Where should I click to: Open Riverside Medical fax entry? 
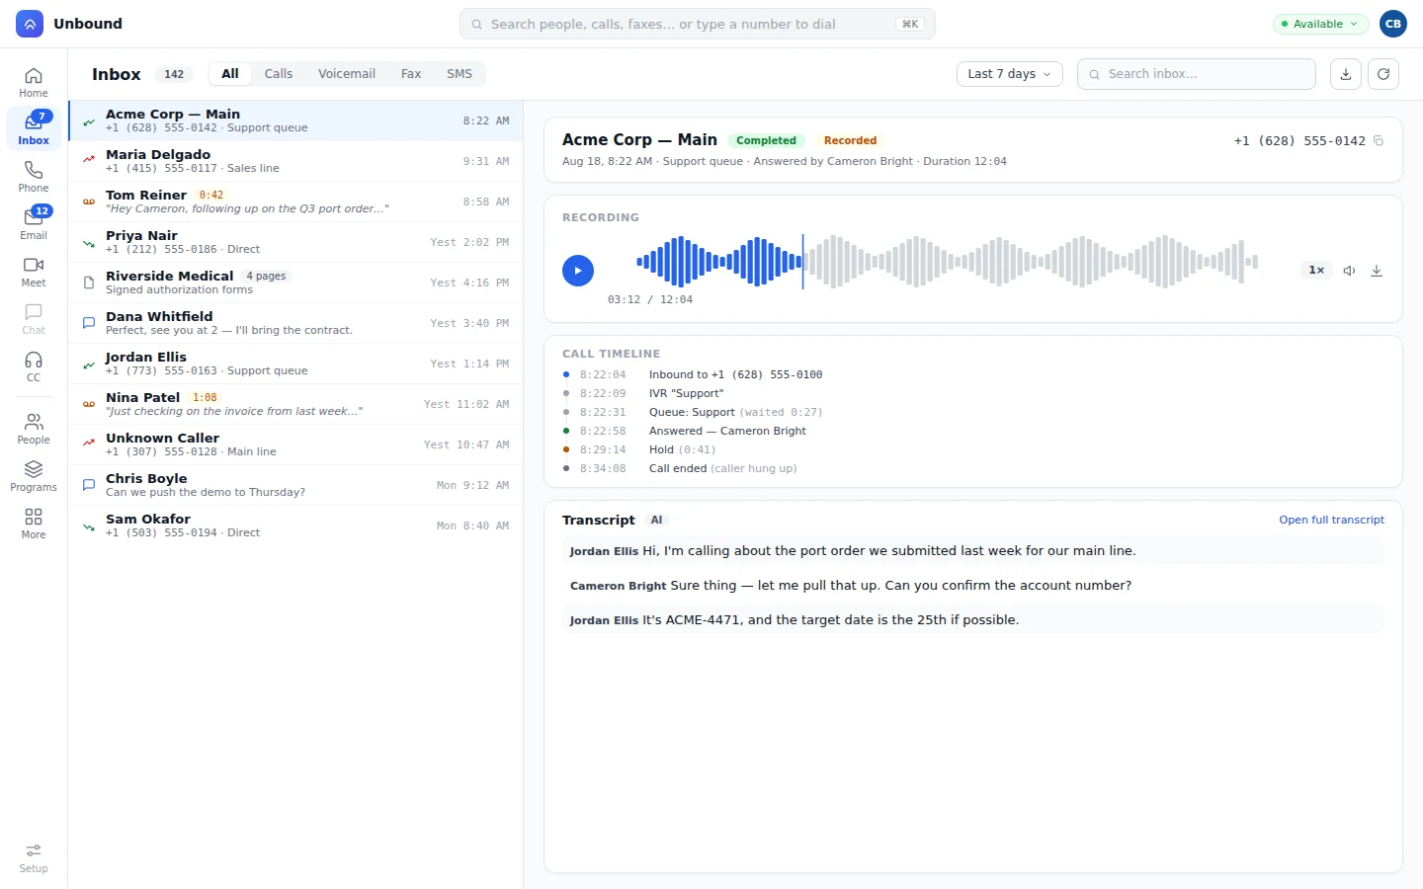pyautogui.click(x=295, y=283)
